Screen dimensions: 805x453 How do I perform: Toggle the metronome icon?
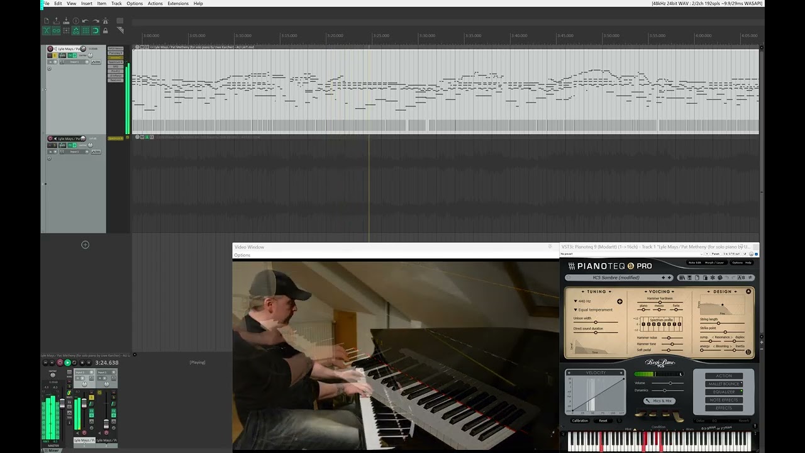106,21
